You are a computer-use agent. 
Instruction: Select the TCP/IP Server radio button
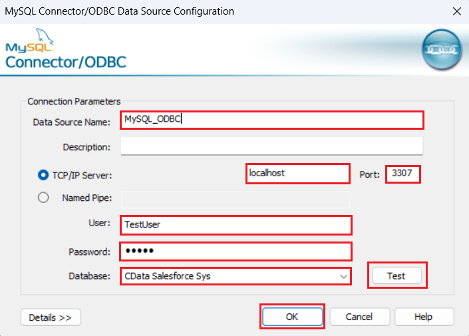pyautogui.click(x=44, y=175)
